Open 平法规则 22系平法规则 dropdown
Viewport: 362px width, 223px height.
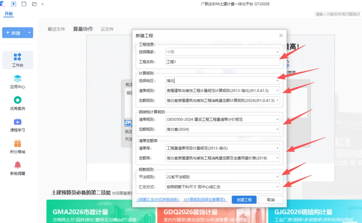tap(223, 177)
